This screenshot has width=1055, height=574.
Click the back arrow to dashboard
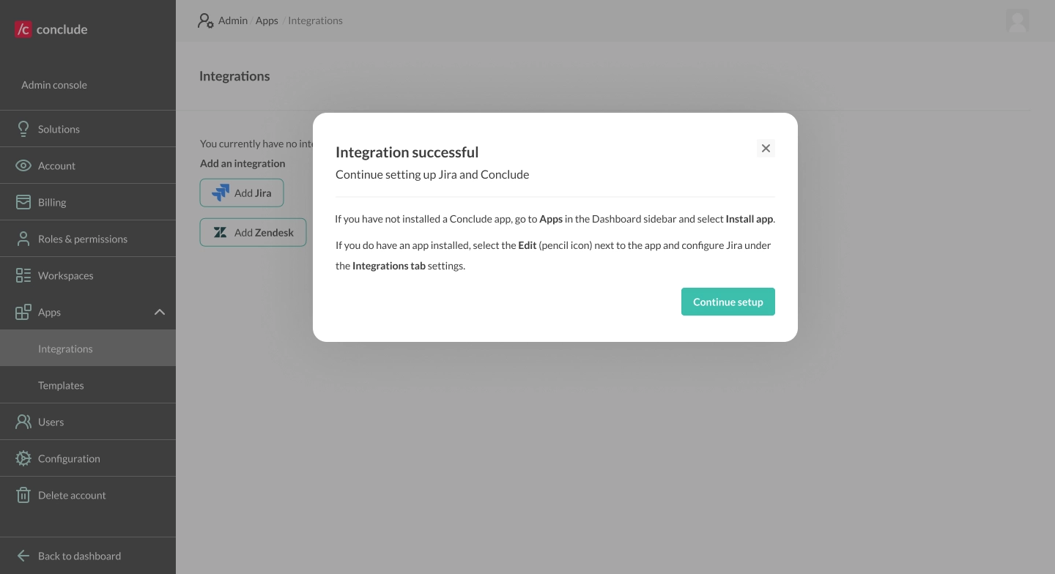(x=23, y=556)
